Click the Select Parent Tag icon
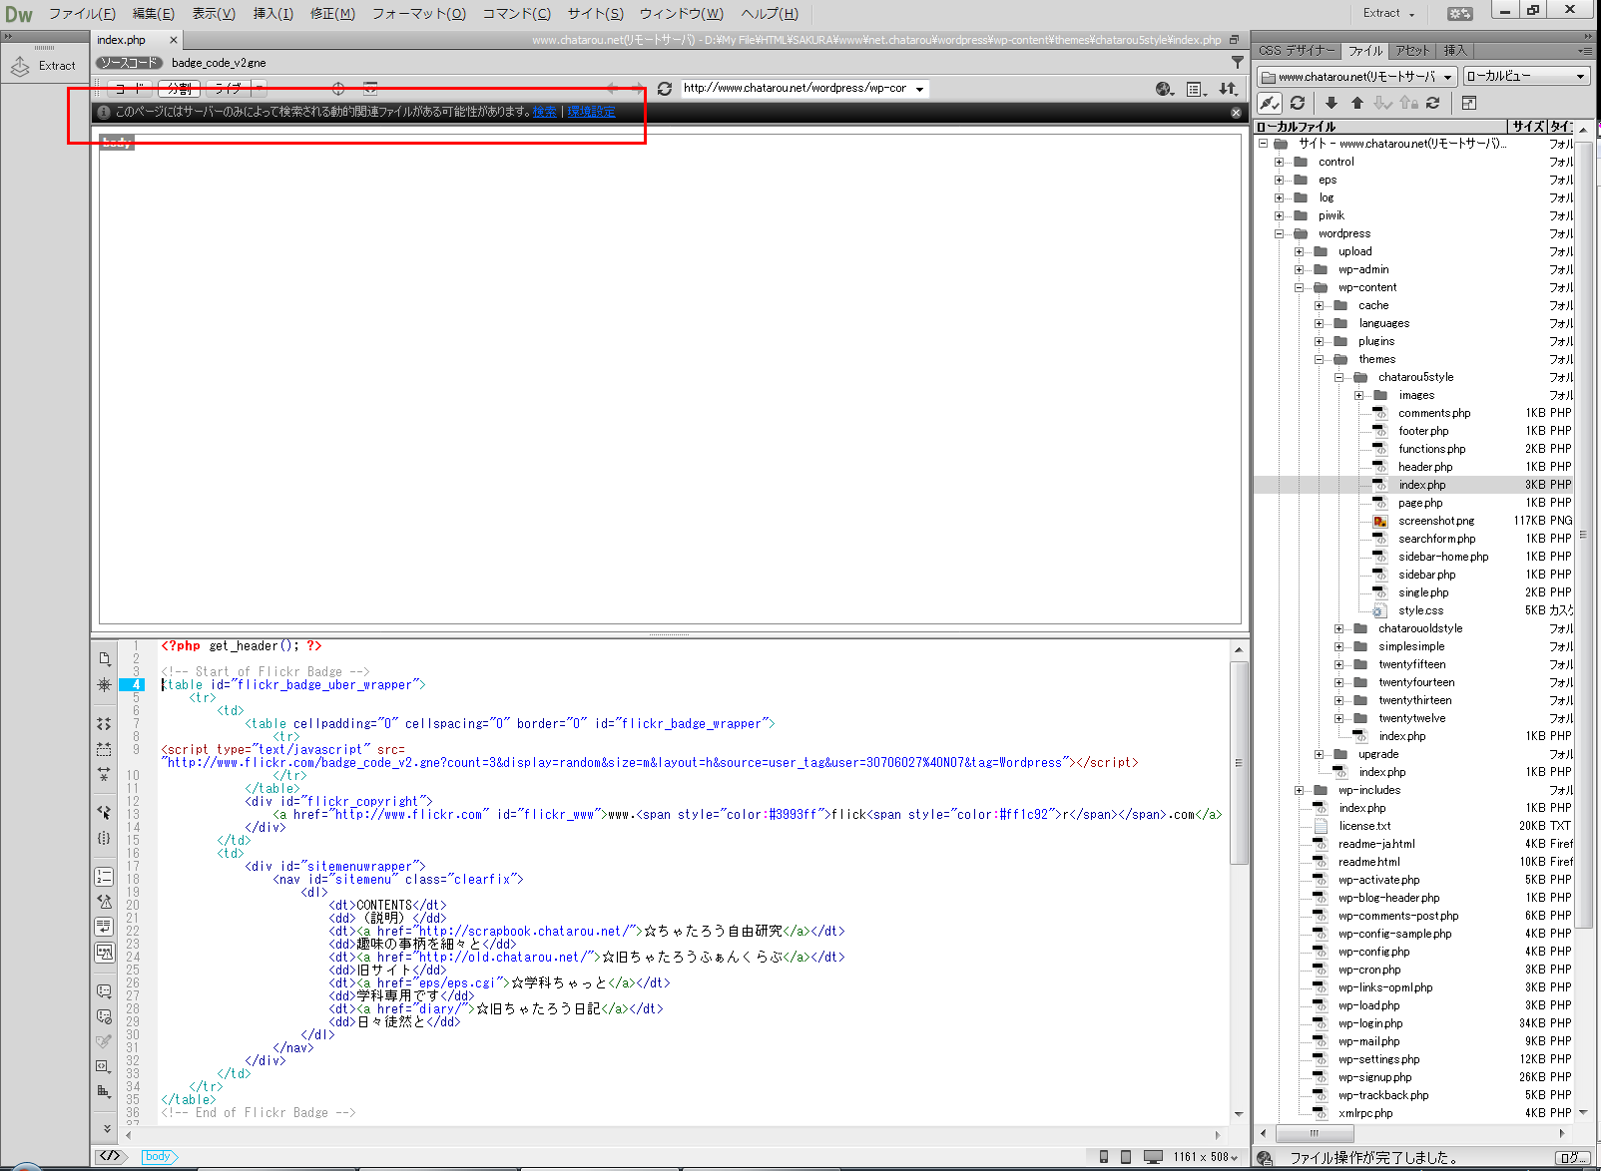The width and height of the screenshot is (1601, 1171). [x=105, y=813]
